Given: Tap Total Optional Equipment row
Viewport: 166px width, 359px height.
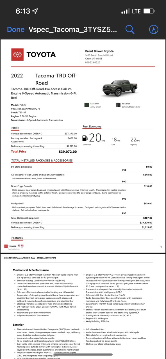Looking at the screenshot, I should point(82,218).
